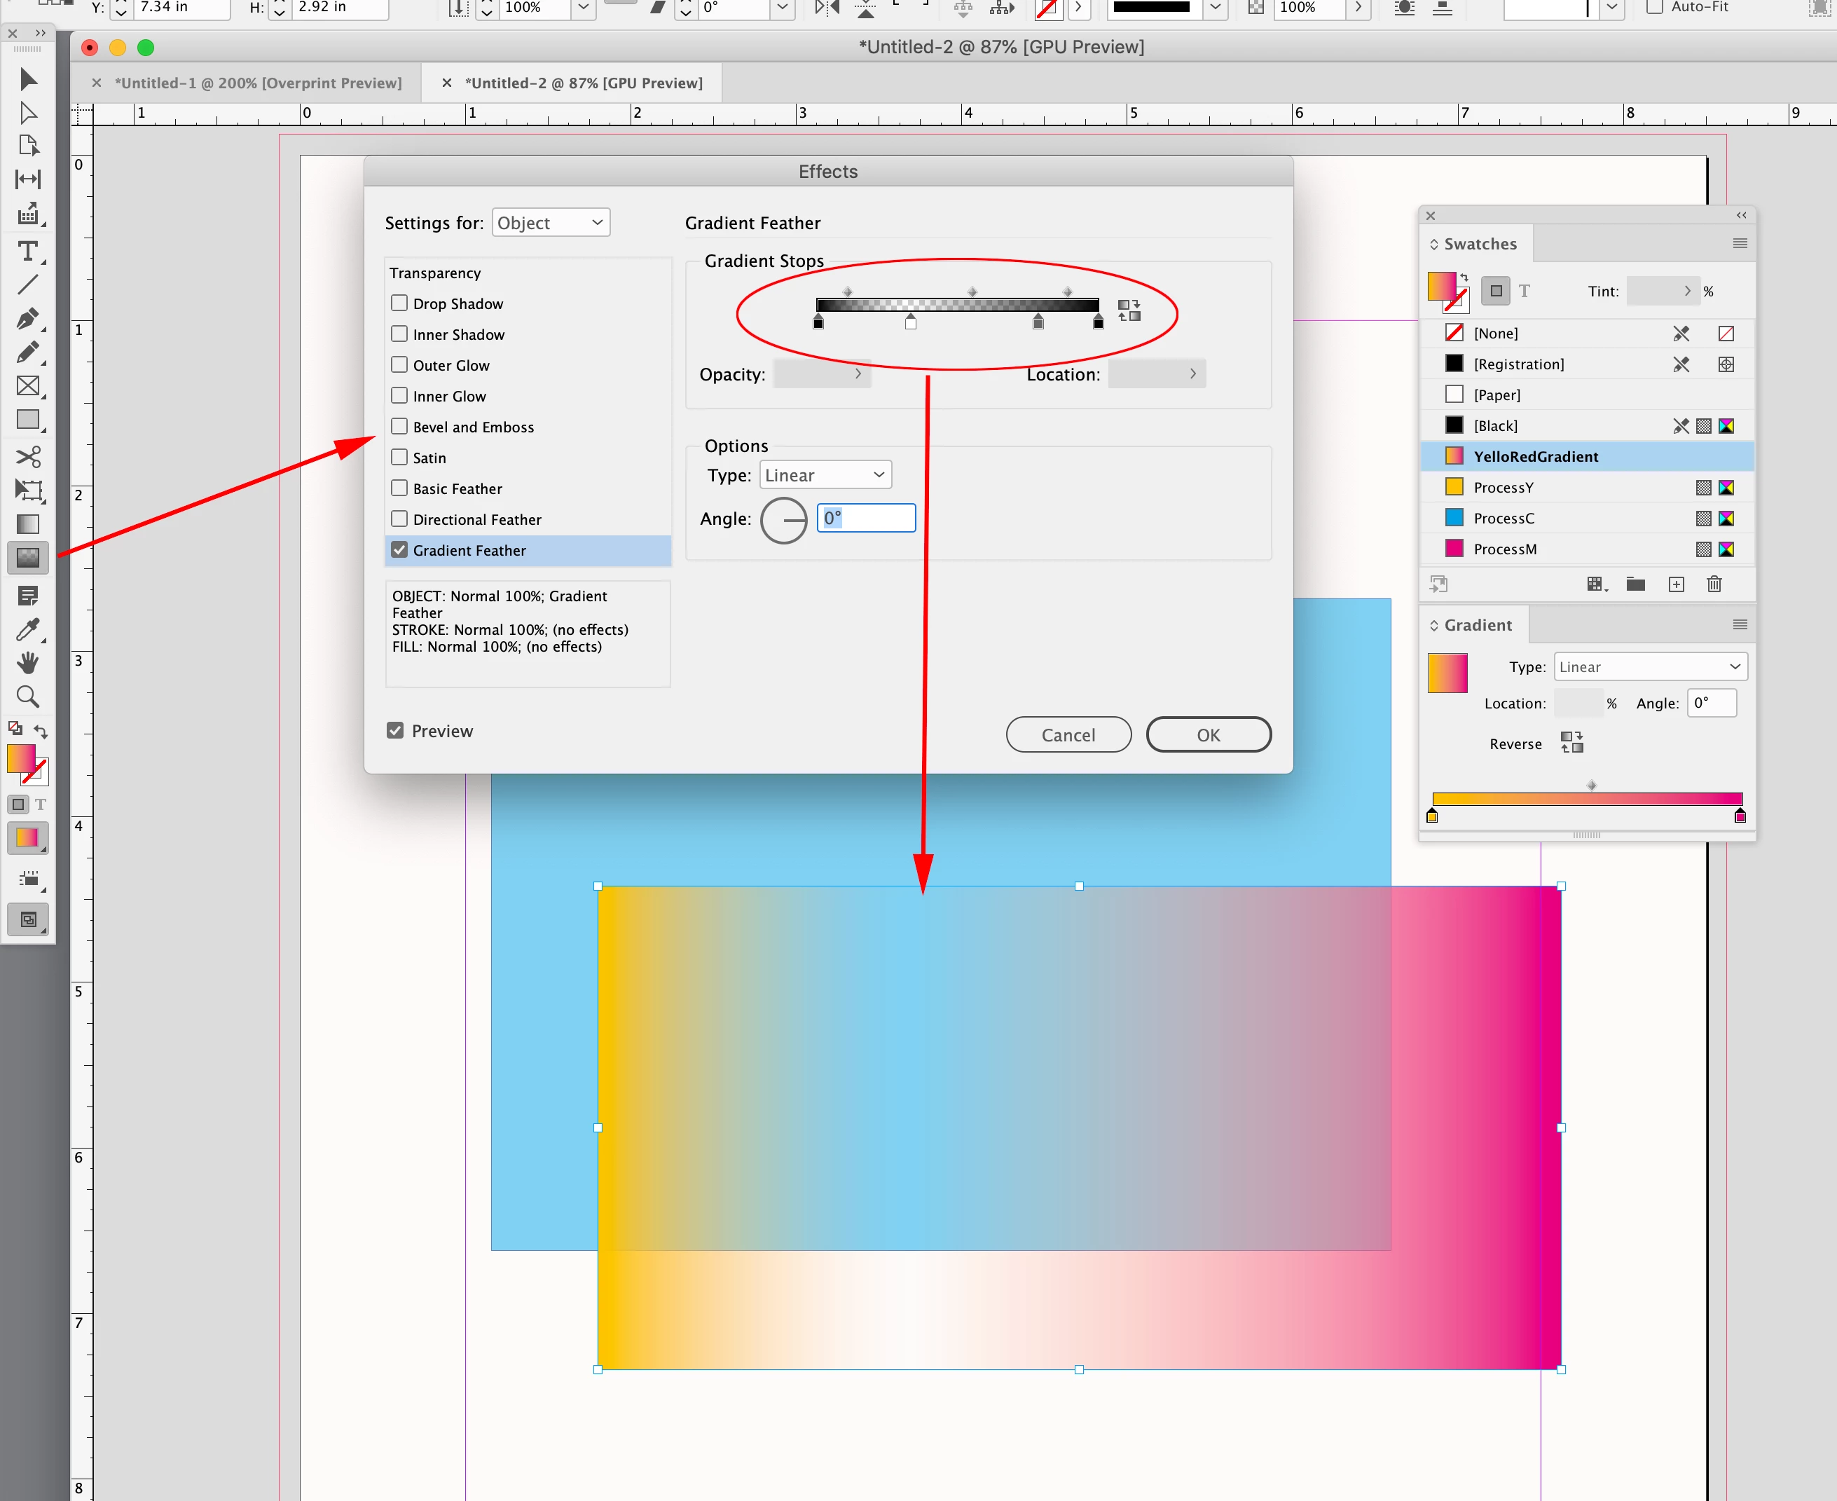Click the Cancel button
Screen dimensions: 1837x1501
point(1068,735)
